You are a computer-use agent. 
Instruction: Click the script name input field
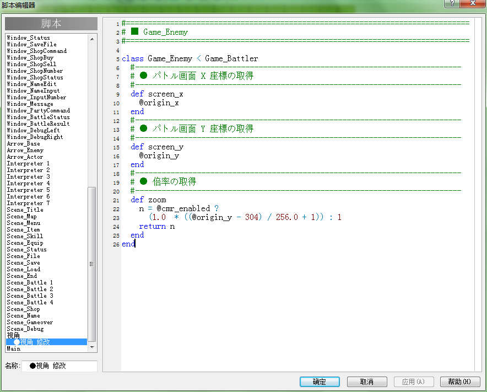59,366
